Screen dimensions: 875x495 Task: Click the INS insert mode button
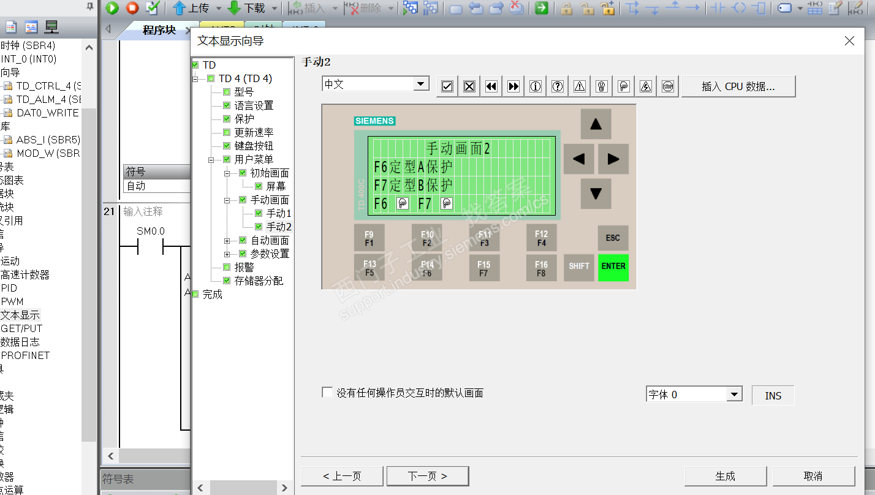pyautogui.click(x=773, y=396)
